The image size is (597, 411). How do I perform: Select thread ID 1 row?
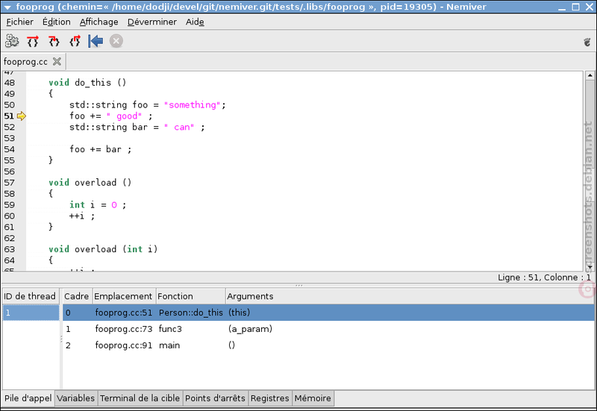pos(31,313)
